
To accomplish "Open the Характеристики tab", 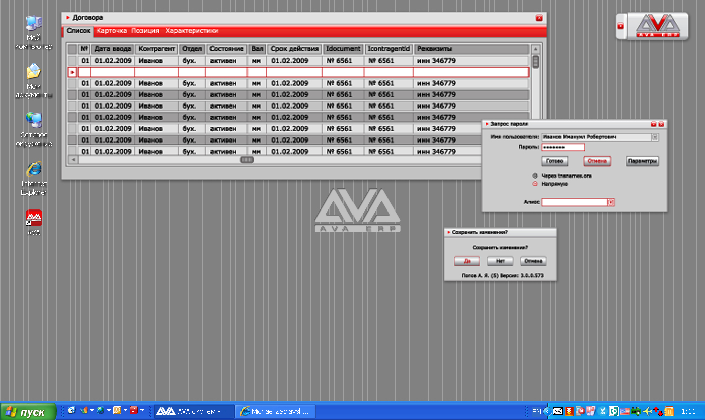I will click(x=192, y=31).
